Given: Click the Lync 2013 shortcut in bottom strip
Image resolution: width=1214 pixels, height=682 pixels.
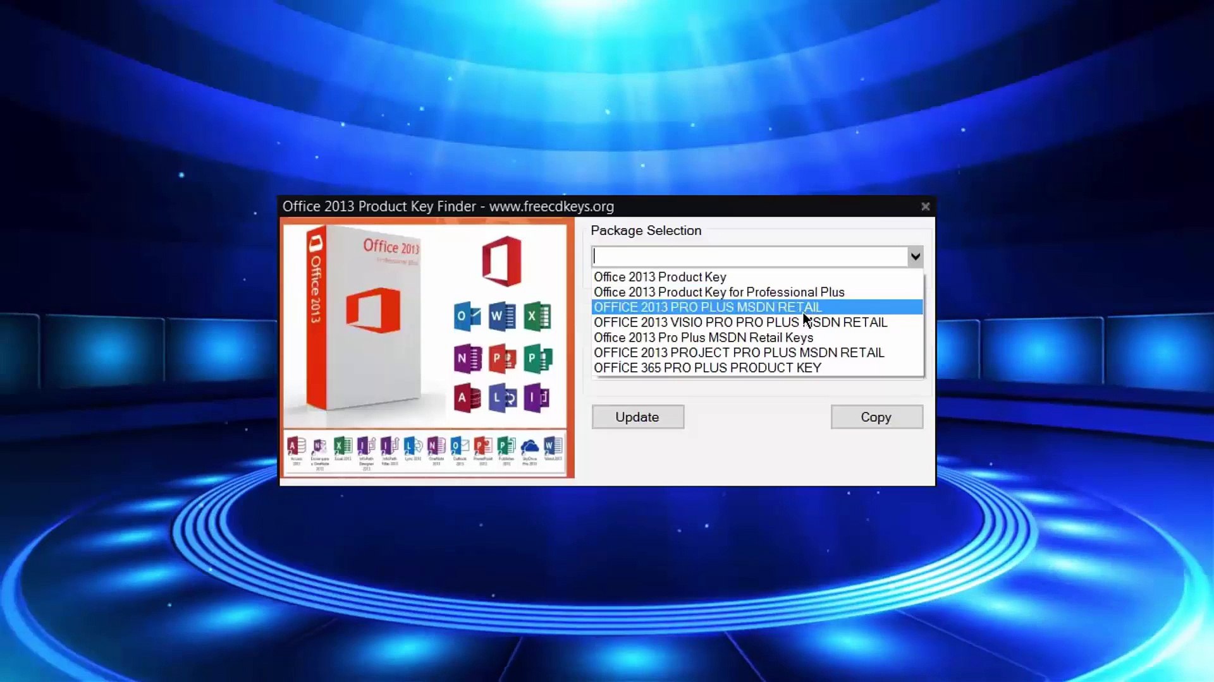Looking at the screenshot, I should (413, 450).
